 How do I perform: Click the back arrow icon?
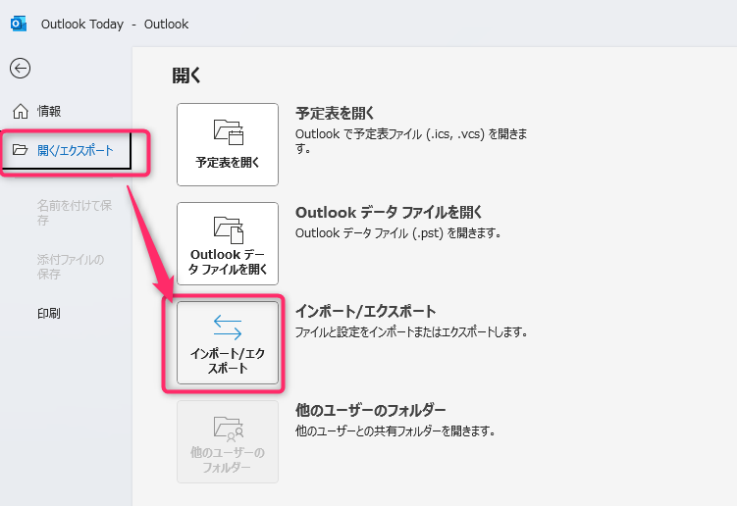[21, 68]
